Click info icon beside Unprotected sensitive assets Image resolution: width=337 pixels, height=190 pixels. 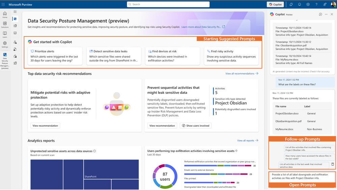[94, 151]
